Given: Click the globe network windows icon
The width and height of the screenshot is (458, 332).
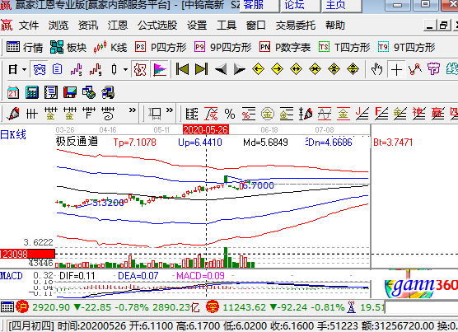Looking at the screenshot, I should click(x=89, y=93).
